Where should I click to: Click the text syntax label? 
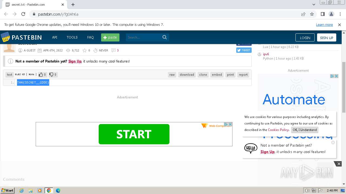pyautogui.click(x=9, y=75)
